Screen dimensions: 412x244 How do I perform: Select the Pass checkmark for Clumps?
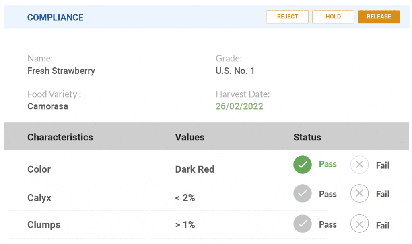pos(303,224)
